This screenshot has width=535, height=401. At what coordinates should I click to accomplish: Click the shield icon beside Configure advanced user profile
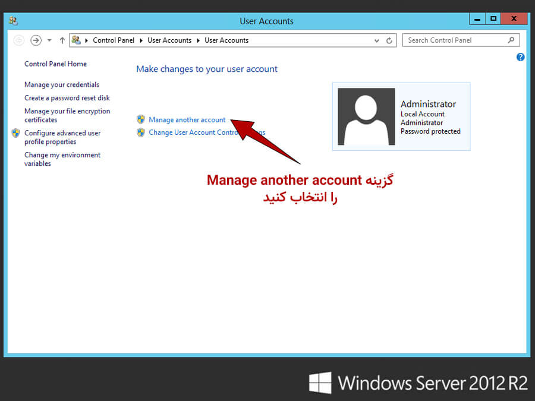[15, 133]
